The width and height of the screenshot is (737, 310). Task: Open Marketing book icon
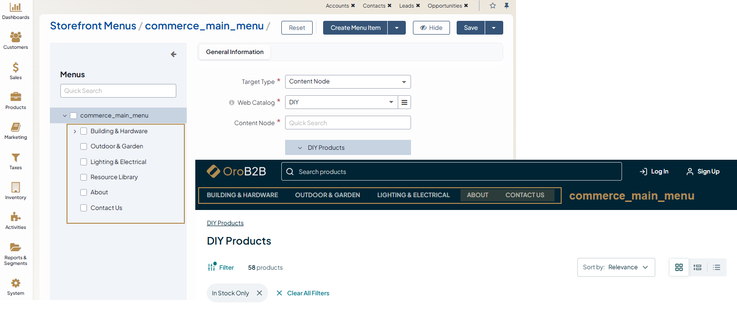(16, 127)
